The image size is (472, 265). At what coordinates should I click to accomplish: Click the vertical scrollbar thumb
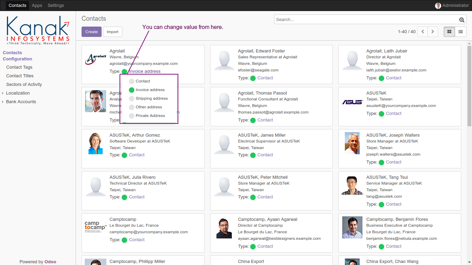(469, 86)
